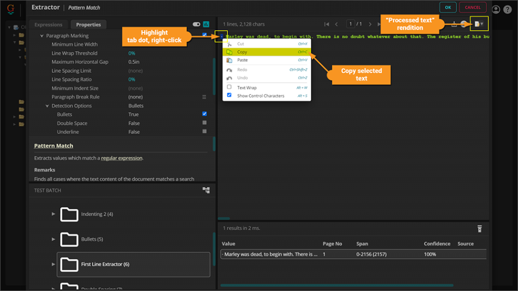Image resolution: width=518 pixels, height=291 pixels.
Task: Go to the first page in the text viewer
Action: 327,24
